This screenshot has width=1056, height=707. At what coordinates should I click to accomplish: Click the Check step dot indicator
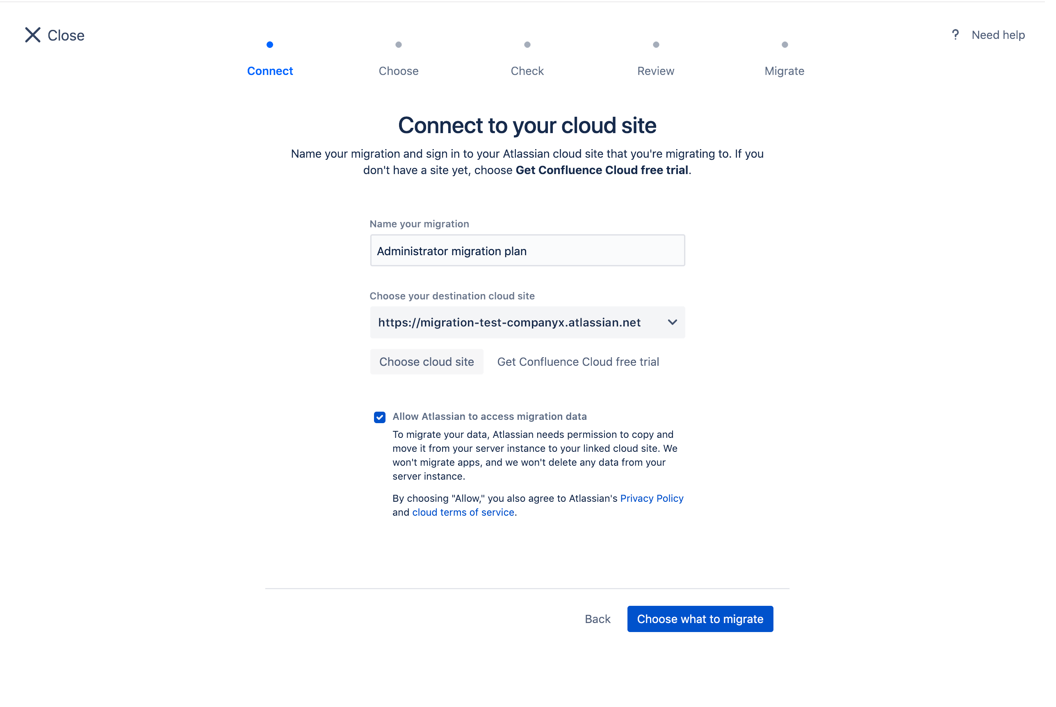(x=527, y=45)
